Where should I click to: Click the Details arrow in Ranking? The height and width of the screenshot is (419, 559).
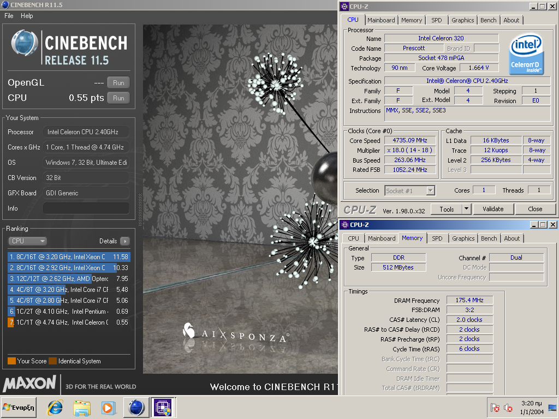click(125, 241)
